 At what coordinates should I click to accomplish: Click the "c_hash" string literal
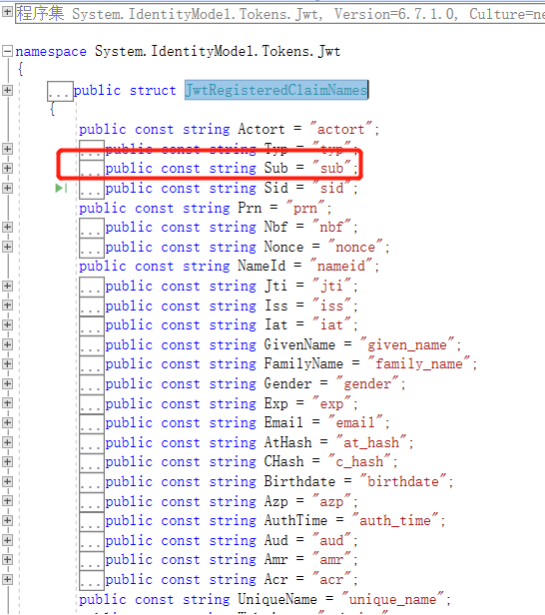click(359, 461)
